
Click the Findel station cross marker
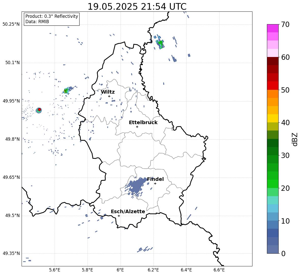click(x=155, y=184)
